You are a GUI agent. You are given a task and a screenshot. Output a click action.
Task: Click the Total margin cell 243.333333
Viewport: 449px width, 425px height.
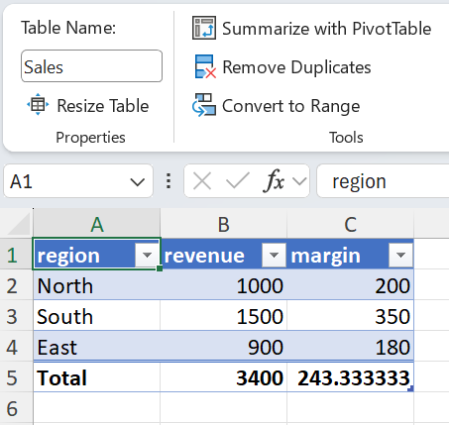click(350, 377)
